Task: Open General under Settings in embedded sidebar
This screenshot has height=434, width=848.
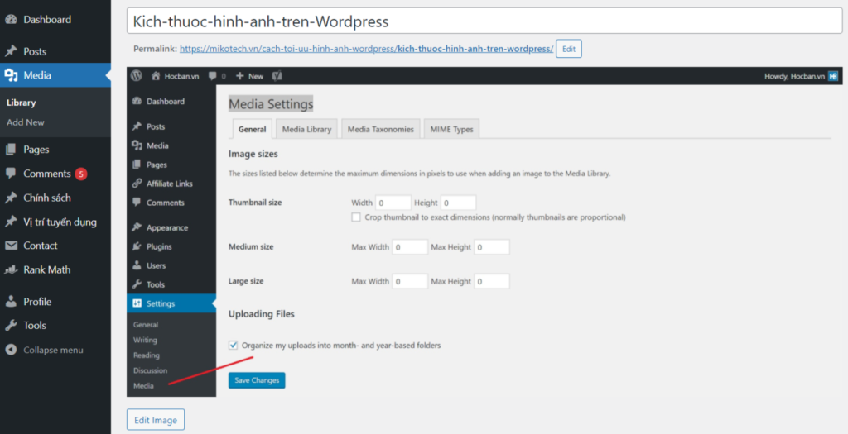Action: click(x=146, y=325)
